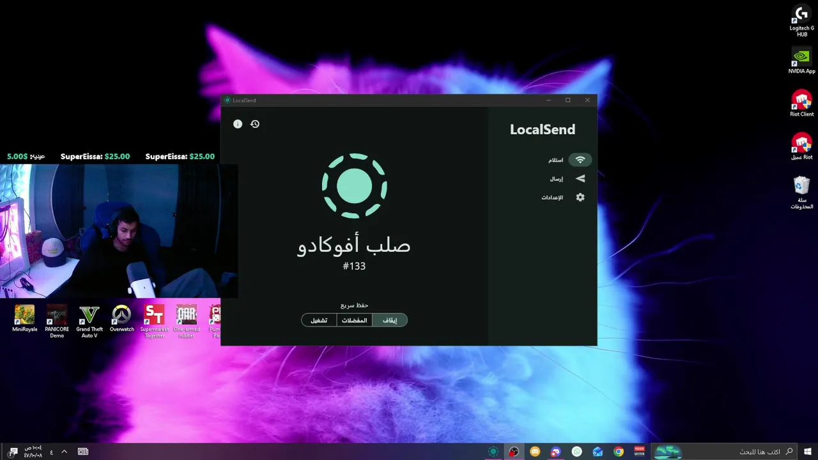Open NVIDIA App desktop shortcut
818x460 pixels.
click(x=801, y=61)
